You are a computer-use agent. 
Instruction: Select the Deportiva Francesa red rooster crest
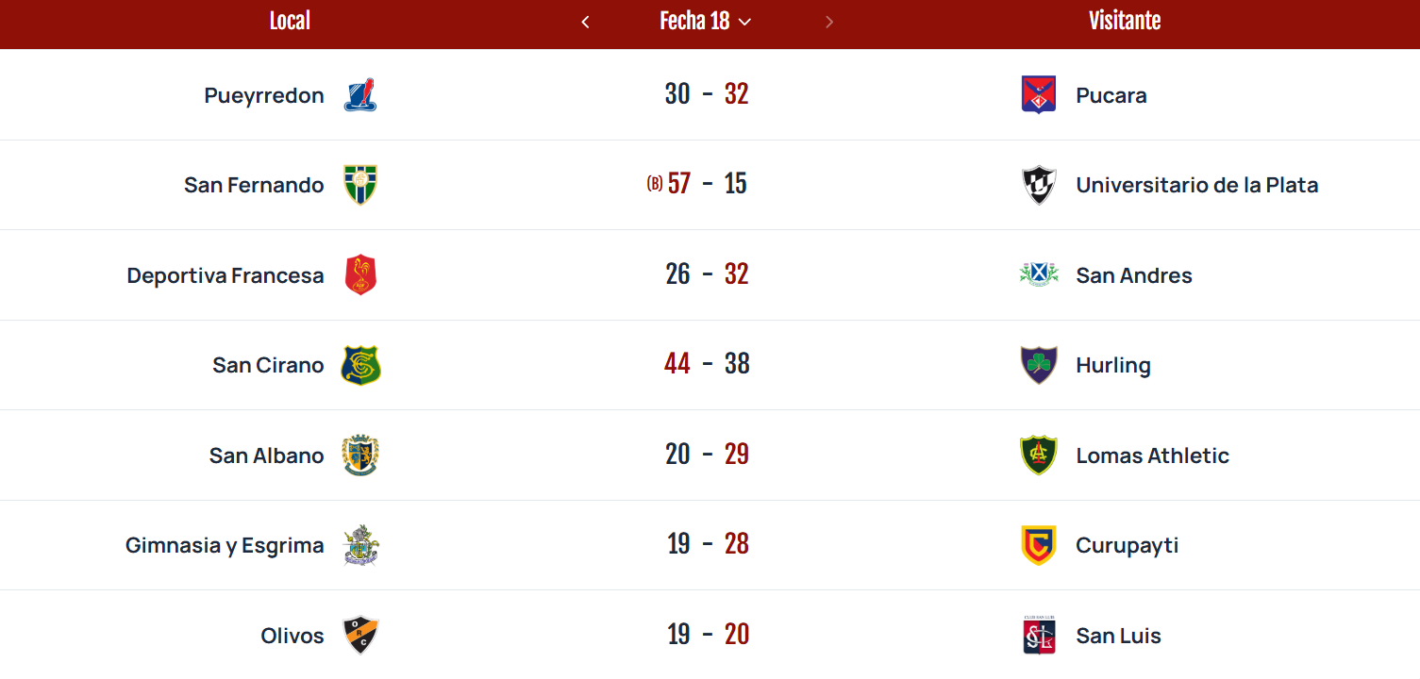[x=360, y=275]
